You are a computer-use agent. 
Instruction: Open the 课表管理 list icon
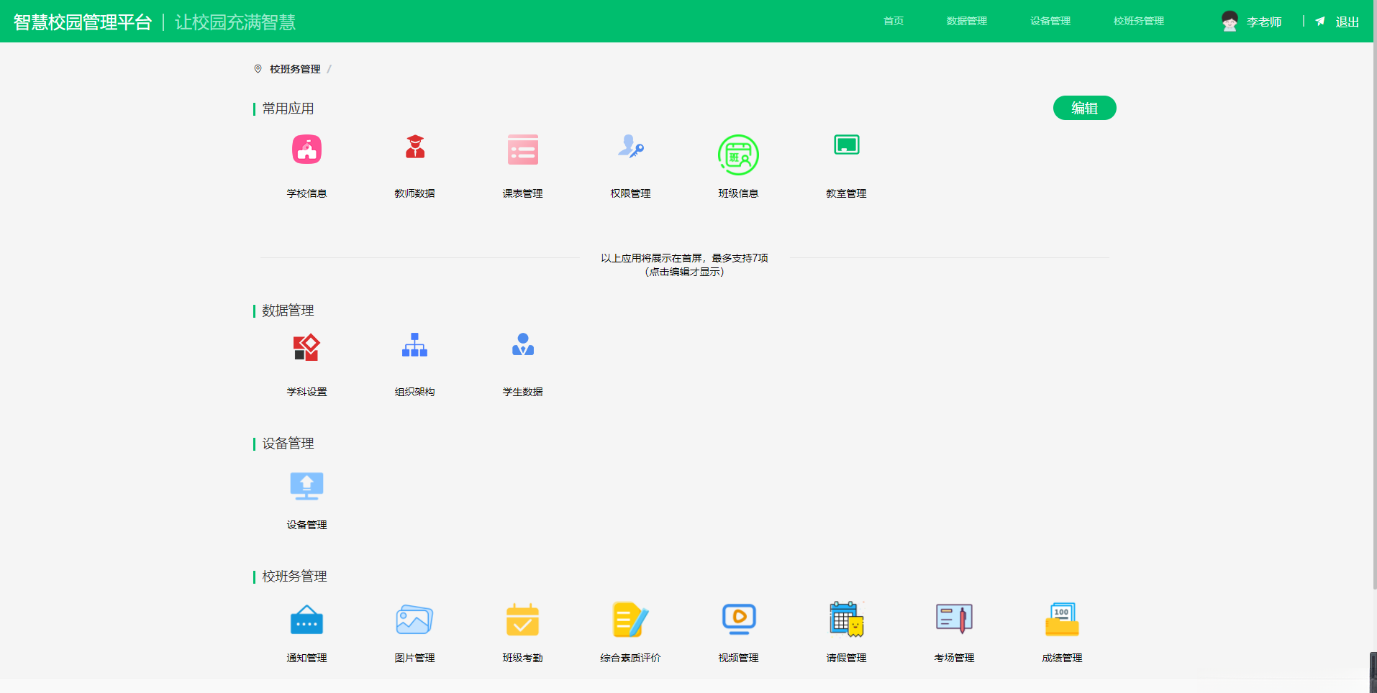523,150
